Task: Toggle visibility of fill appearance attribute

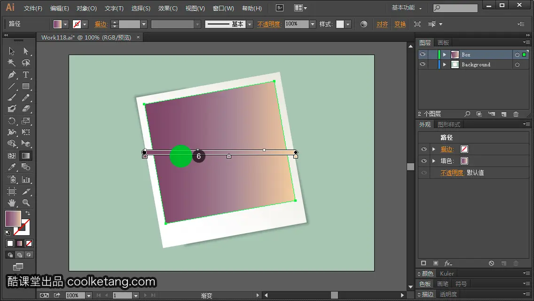Action: click(x=424, y=161)
